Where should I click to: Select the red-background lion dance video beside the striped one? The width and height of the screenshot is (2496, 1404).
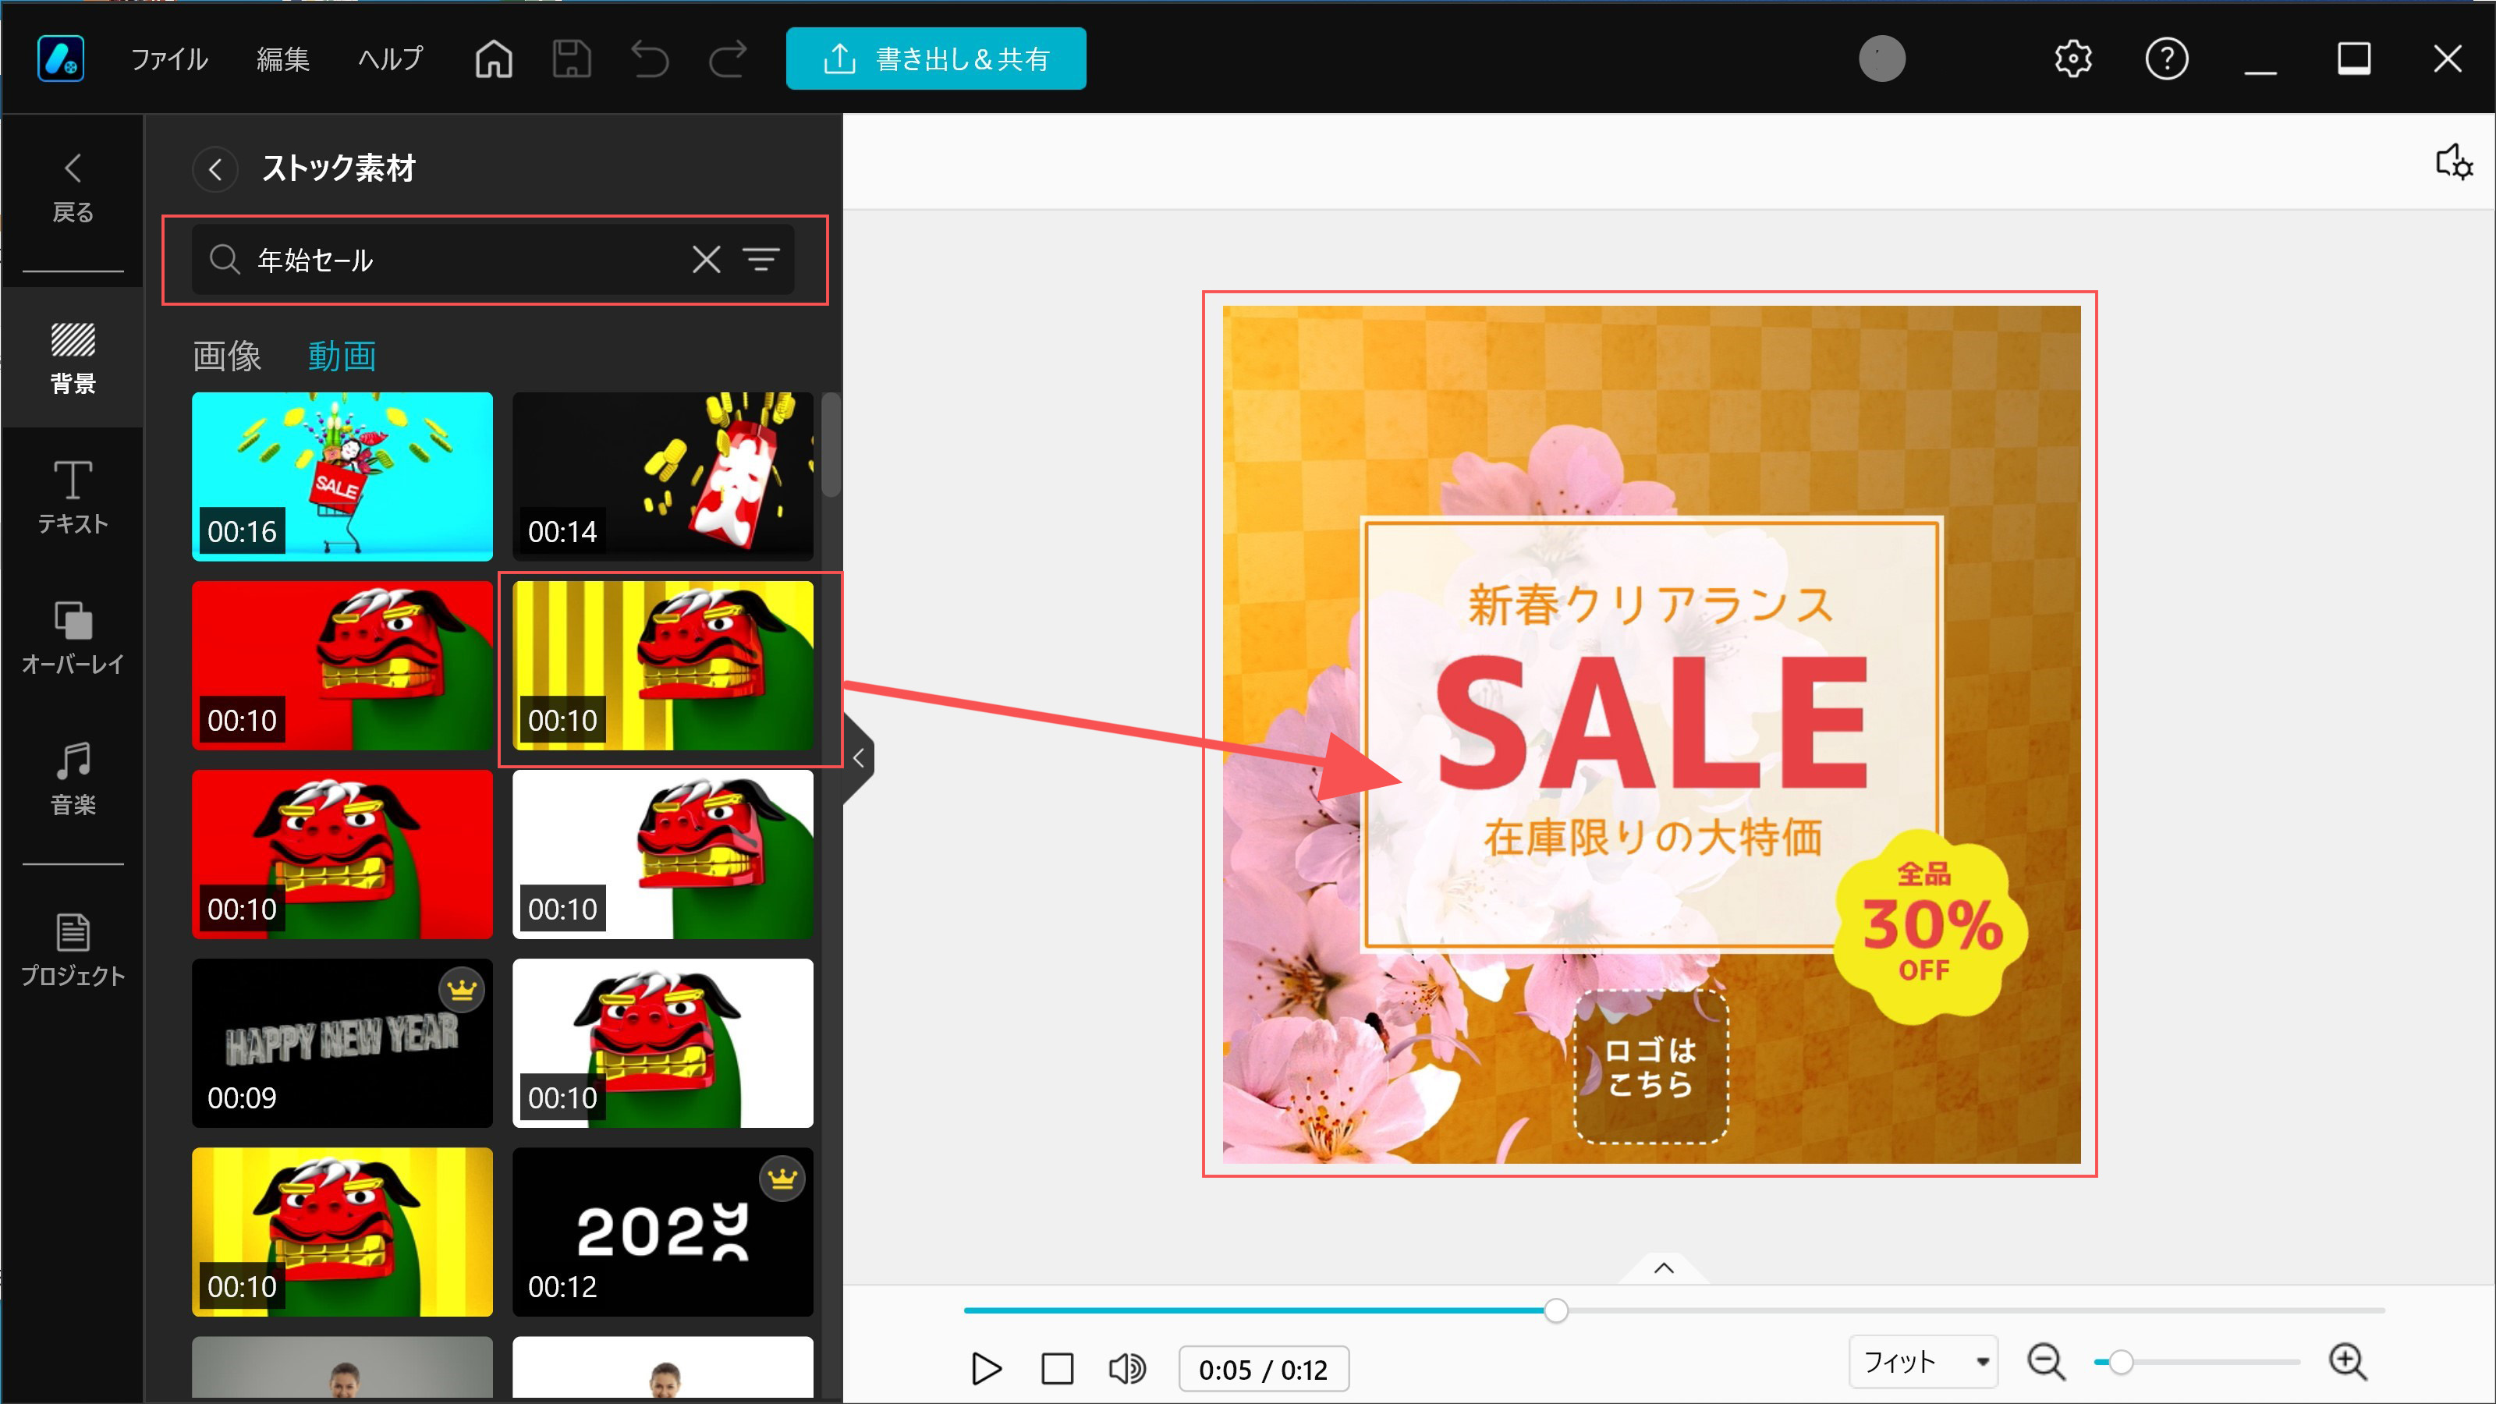pos(342,665)
